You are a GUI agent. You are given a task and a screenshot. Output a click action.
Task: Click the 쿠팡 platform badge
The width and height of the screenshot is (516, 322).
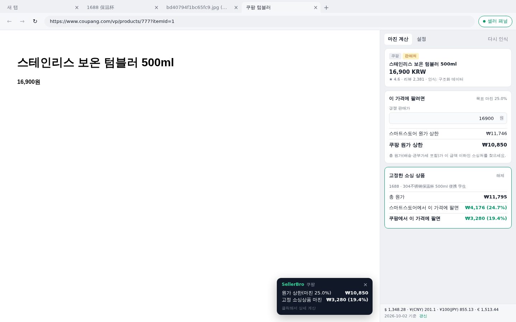click(x=395, y=56)
